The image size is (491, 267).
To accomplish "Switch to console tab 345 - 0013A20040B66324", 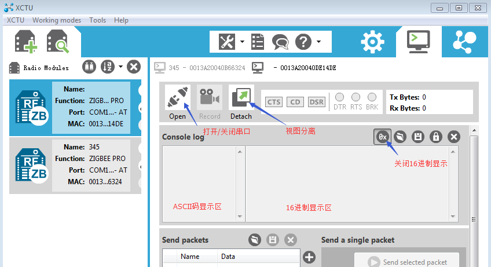I will pyautogui.click(x=199, y=68).
